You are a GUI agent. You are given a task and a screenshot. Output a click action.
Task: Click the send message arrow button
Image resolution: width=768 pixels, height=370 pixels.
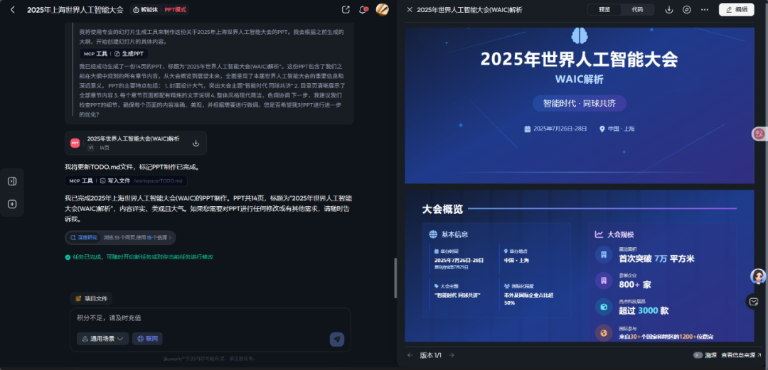(337, 339)
